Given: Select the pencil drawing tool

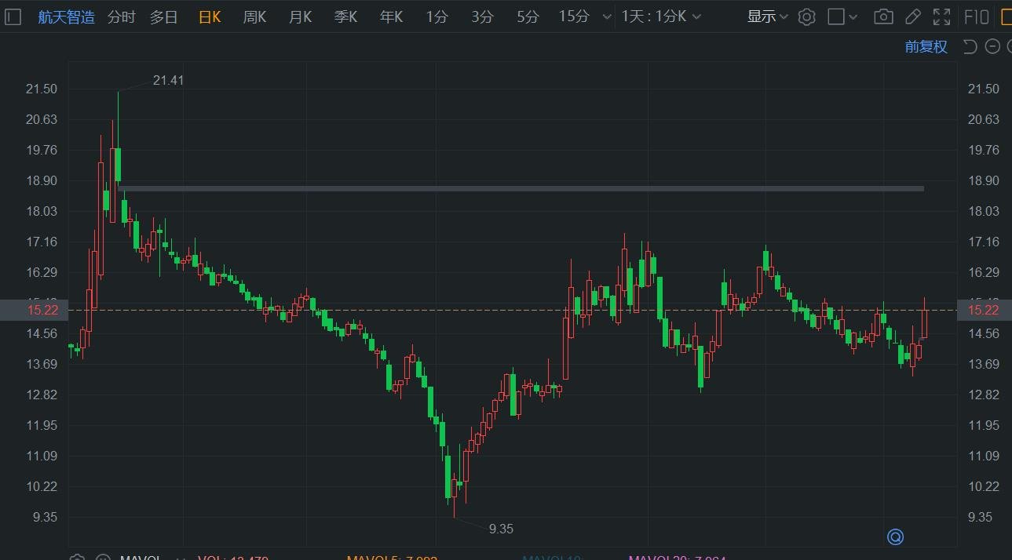Looking at the screenshot, I should (912, 16).
